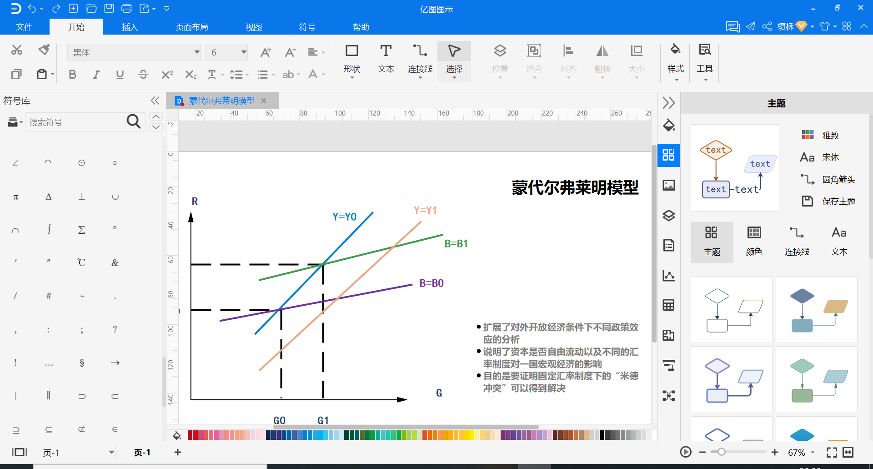Open the File (文件) menu

pyautogui.click(x=24, y=27)
